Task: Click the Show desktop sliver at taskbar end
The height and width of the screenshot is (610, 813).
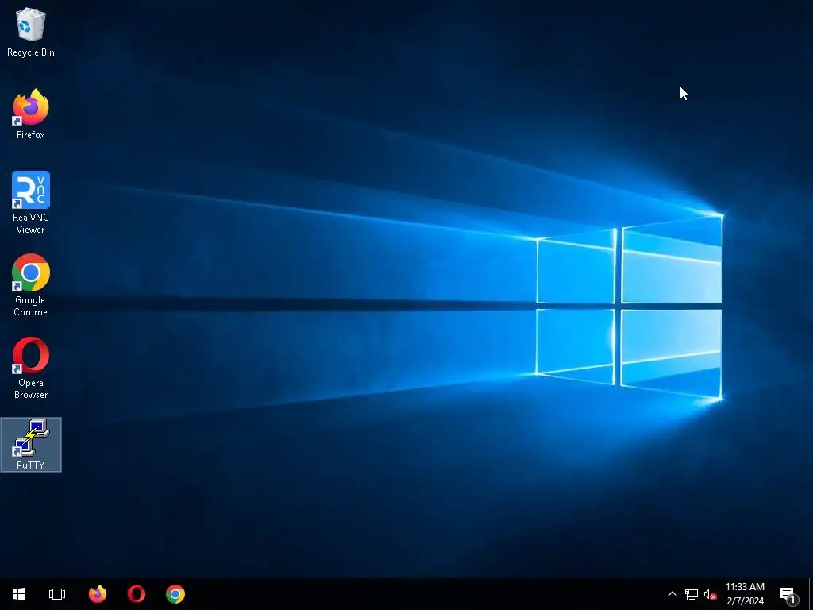Action: pyautogui.click(x=811, y=594)
